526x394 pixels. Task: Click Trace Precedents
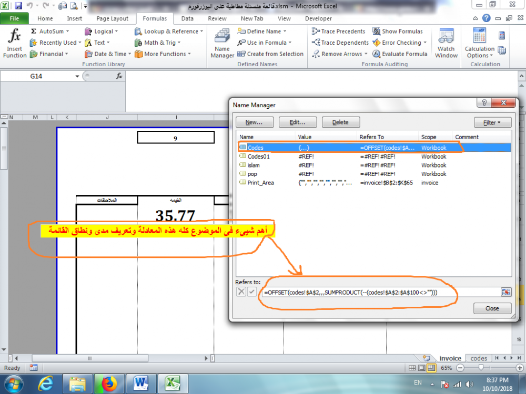[338, 31]
